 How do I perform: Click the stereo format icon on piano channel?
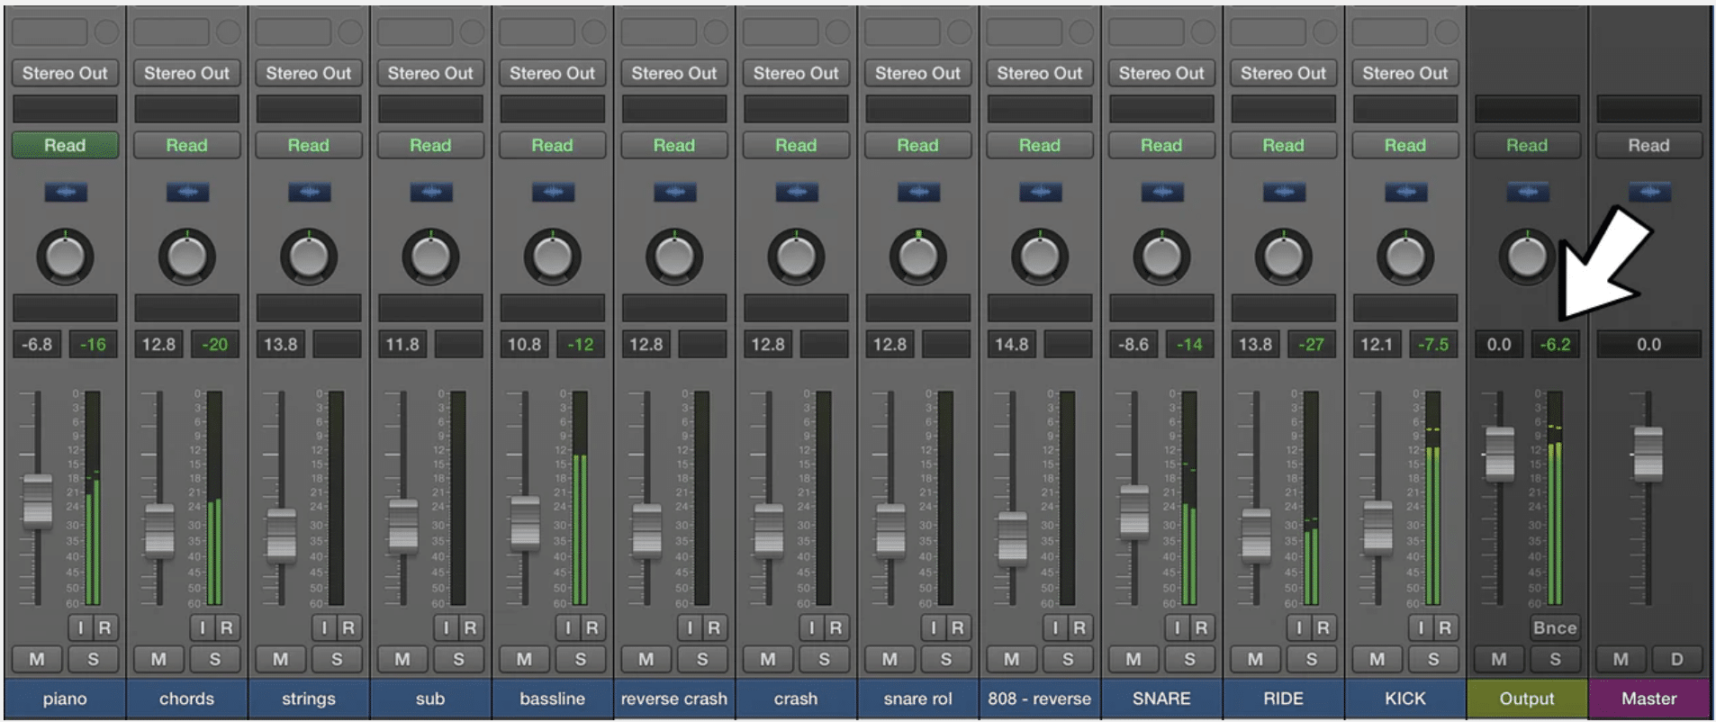point(66,192)
